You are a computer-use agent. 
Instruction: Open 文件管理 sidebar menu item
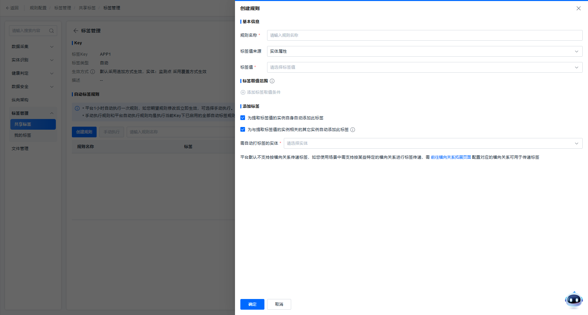pyautogui.click(x=20, y=149)
